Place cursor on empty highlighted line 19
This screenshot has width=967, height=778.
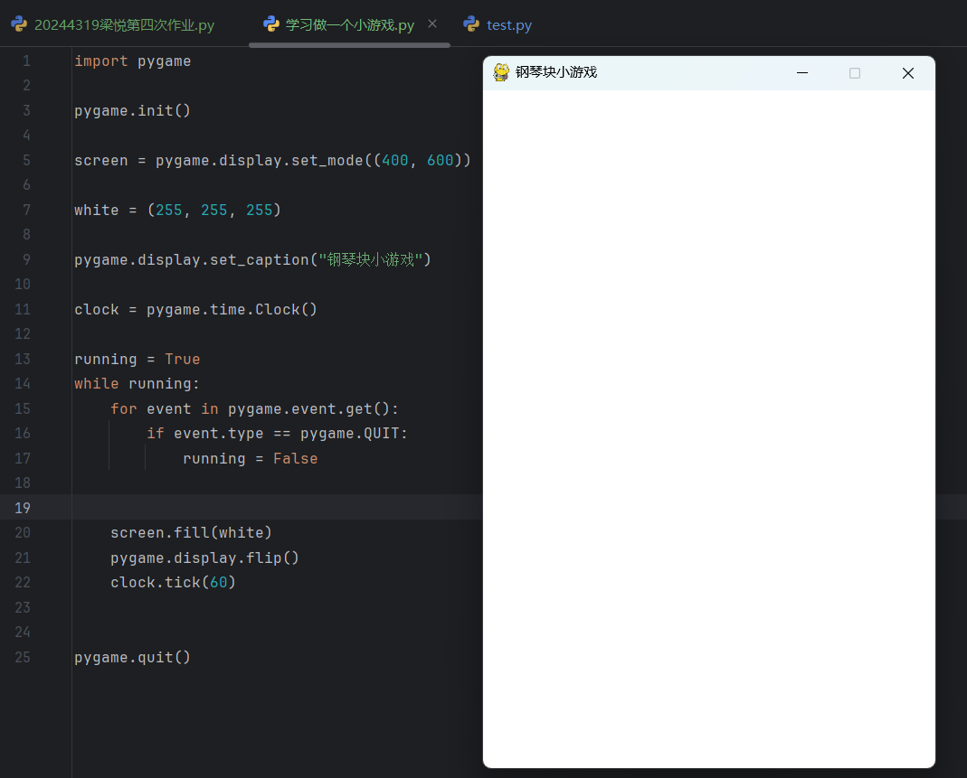pyautogui.click(x=278, y=507)
